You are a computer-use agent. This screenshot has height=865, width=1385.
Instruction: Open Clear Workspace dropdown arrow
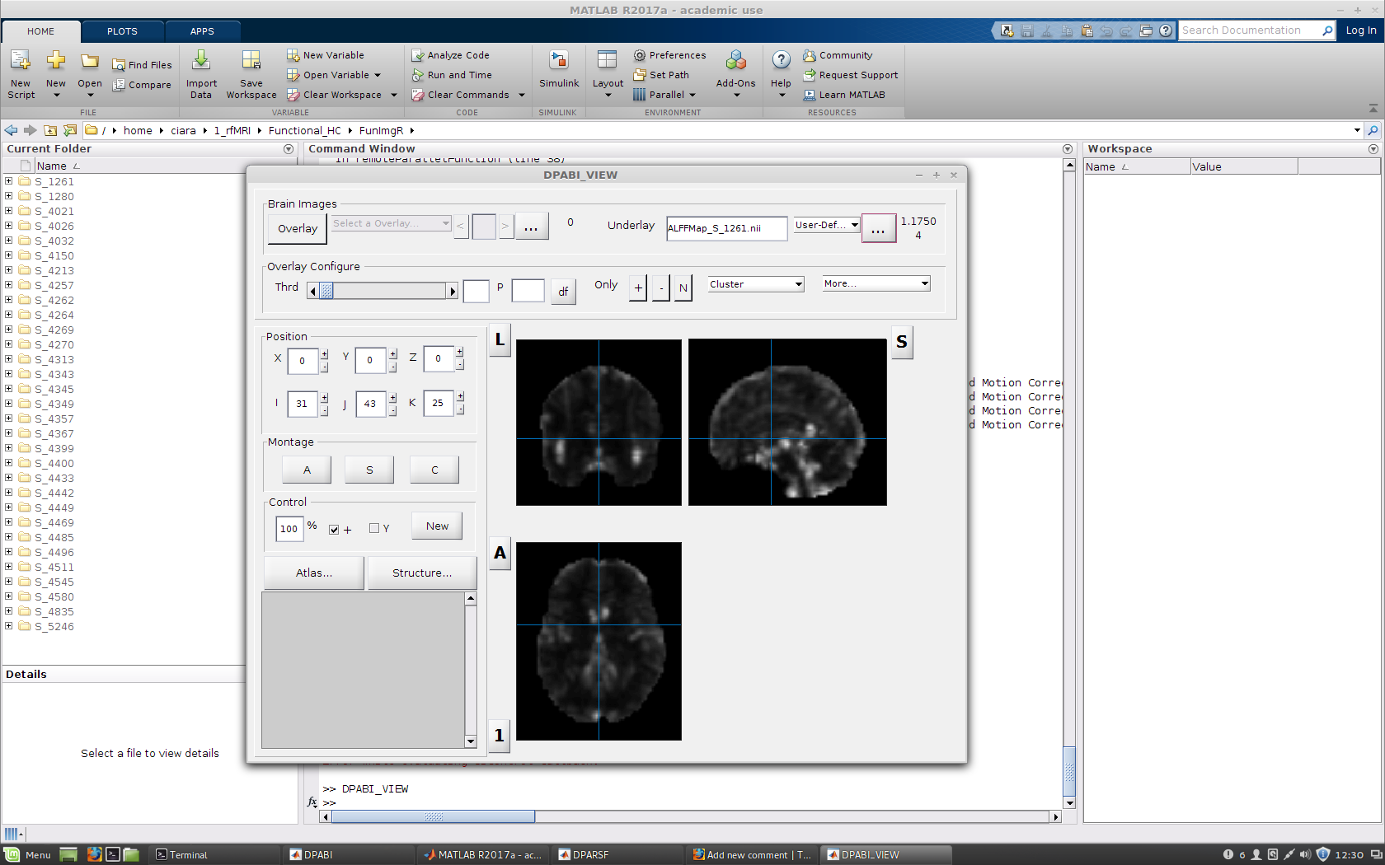tap(394, 95)
